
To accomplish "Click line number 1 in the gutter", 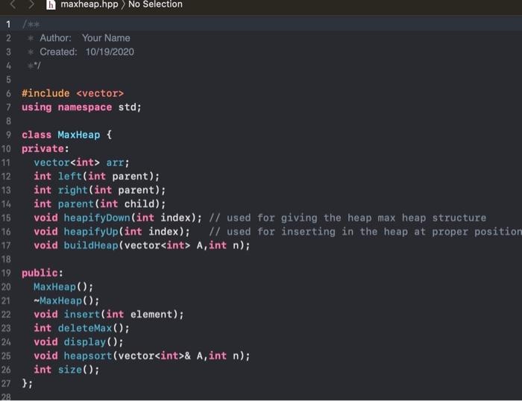I will pyautogui.click(x=8, y=25).
